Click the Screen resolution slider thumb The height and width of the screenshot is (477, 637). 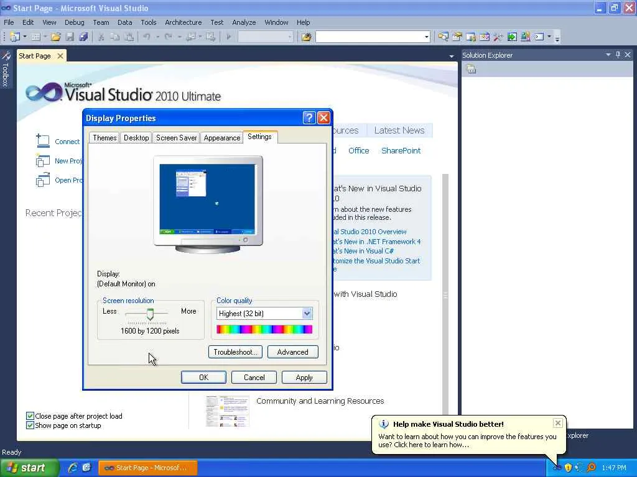(151, 314)
